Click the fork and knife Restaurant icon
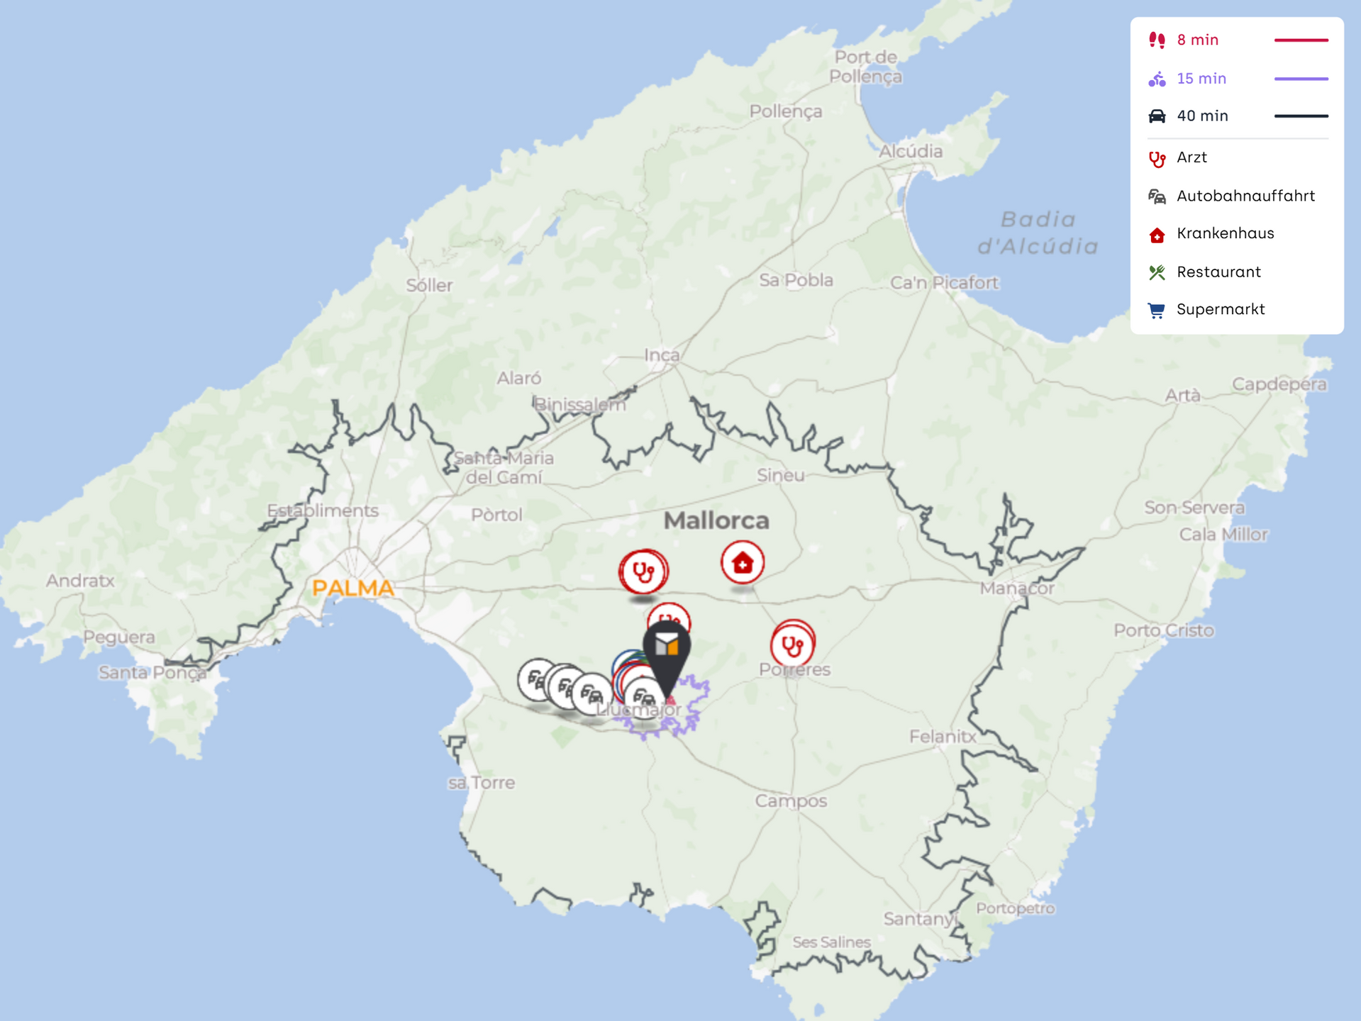Screen dimensions: 1361x1021 1157,272
